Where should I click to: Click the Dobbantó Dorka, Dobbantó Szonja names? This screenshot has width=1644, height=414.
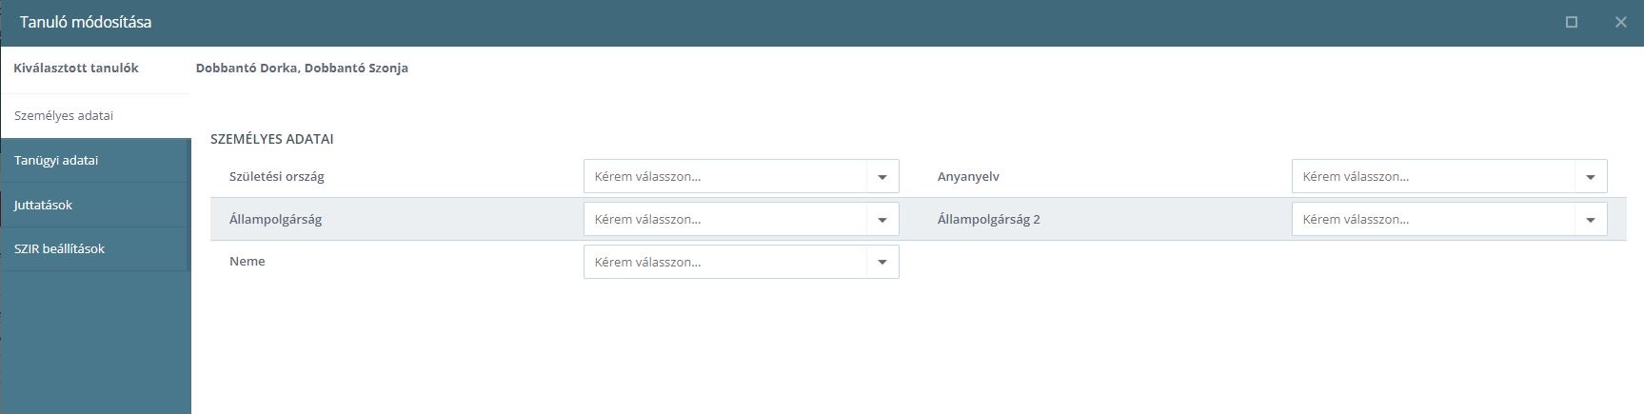[x=302, y=69]
